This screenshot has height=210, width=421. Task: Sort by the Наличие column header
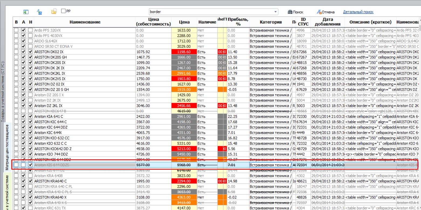207,22
